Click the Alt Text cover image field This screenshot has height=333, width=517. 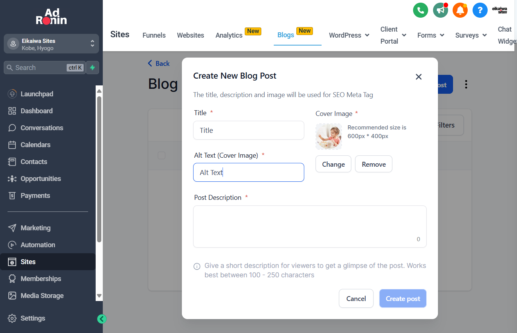click(249, 172)
